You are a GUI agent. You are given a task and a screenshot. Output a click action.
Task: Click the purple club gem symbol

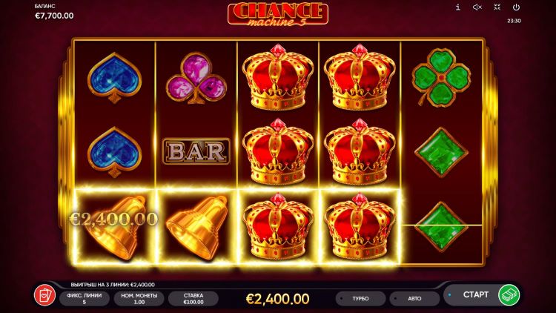[196, 78]
